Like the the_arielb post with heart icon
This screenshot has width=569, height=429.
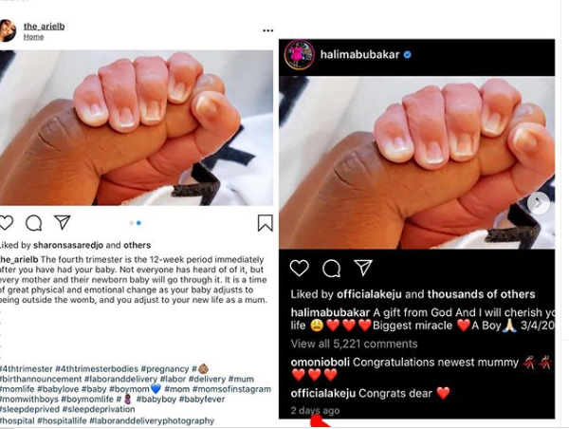tap(6, 223)
